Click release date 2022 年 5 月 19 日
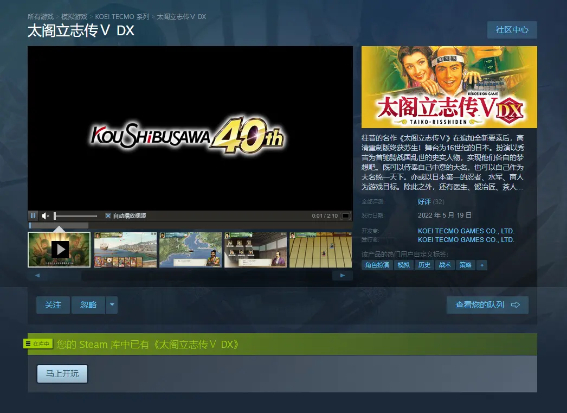Image resolution: width=567 pixels, height=413 pixels. 445,215
